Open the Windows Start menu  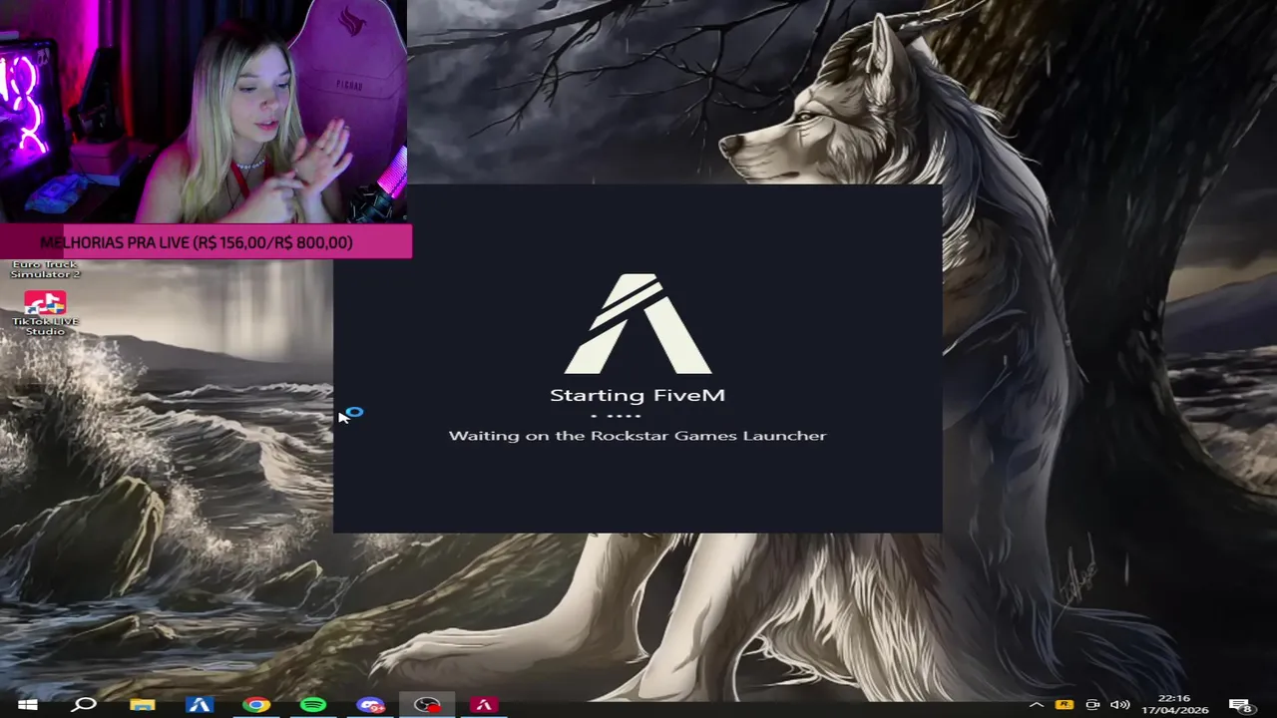[x=27, y=705]
